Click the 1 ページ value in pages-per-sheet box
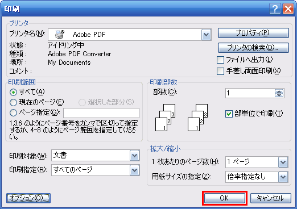Image resolution: width=297 pixels, height=209 pixels. click(238, 162)
